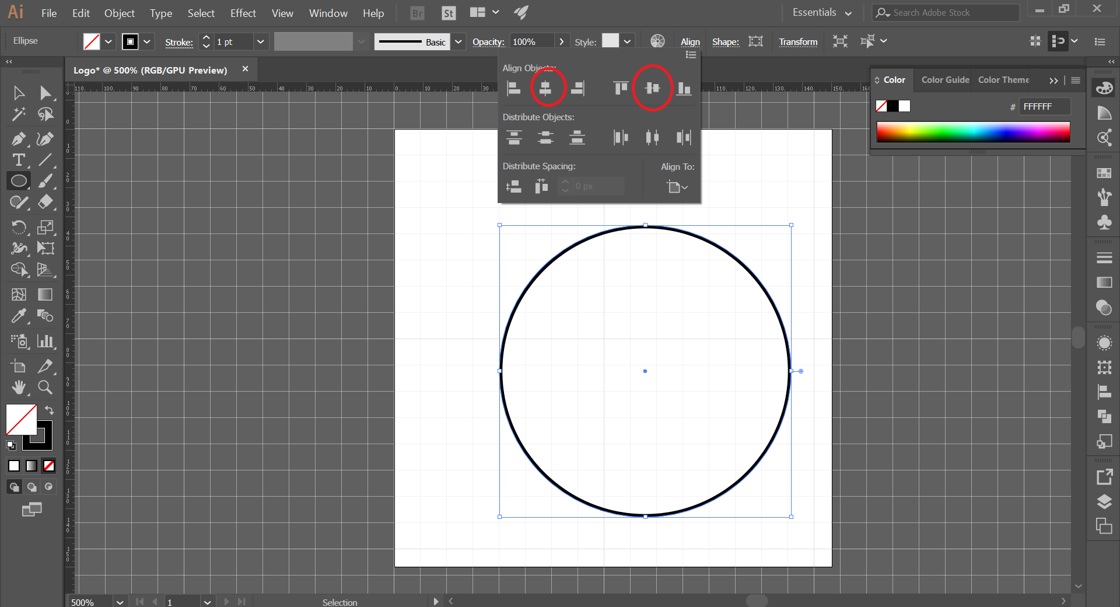Open the Opacity panel link
Image resolution: width=1120 pixels, height=607 pixels.
click(488, 42)
